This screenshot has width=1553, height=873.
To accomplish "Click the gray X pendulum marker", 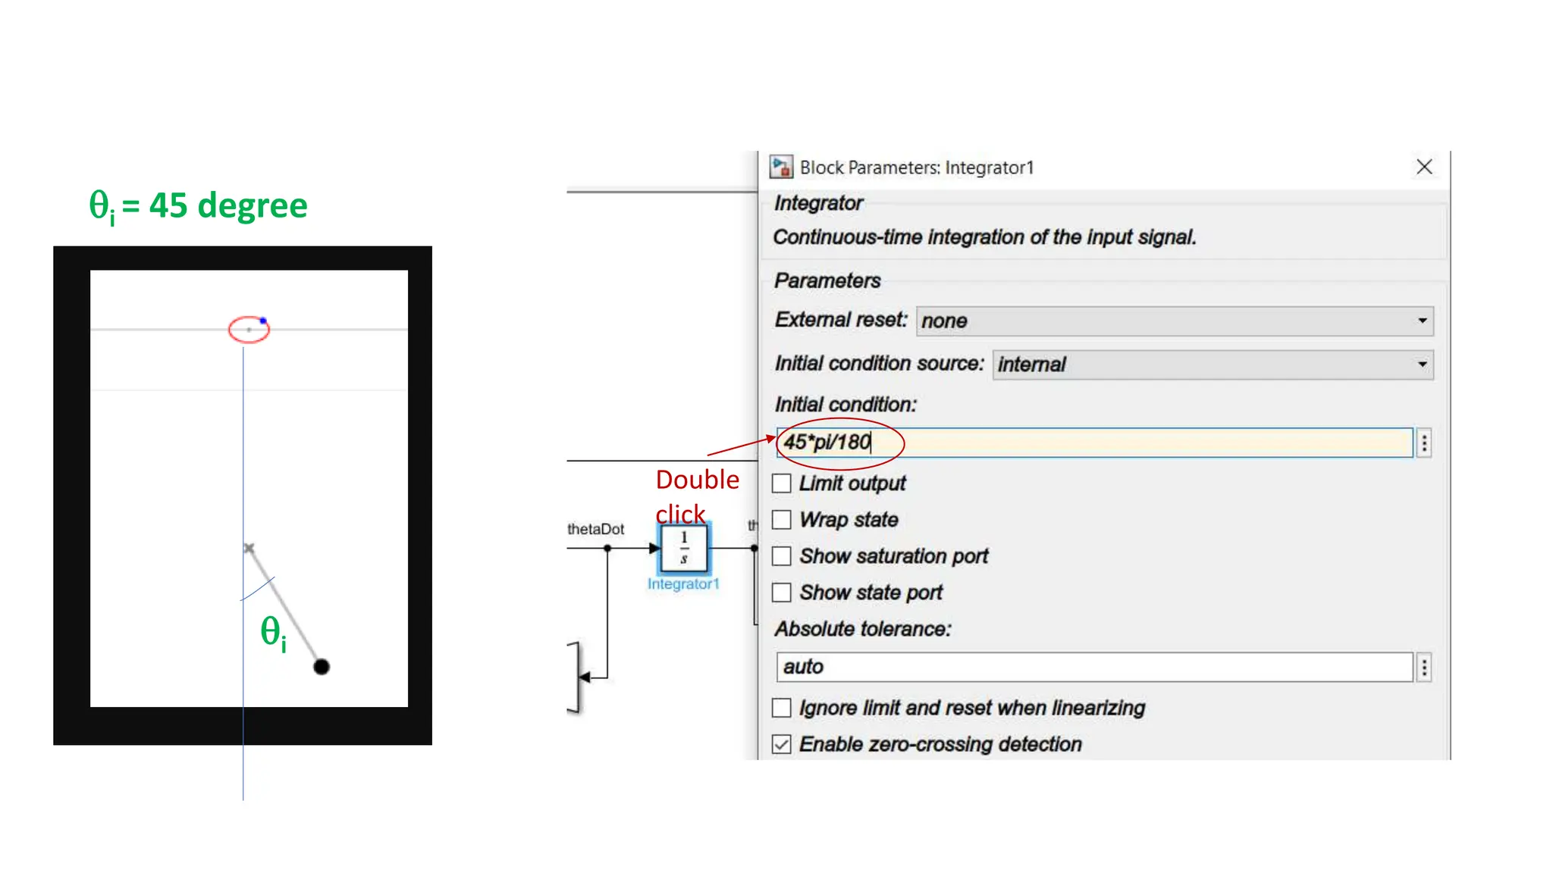I will point(249,548).
